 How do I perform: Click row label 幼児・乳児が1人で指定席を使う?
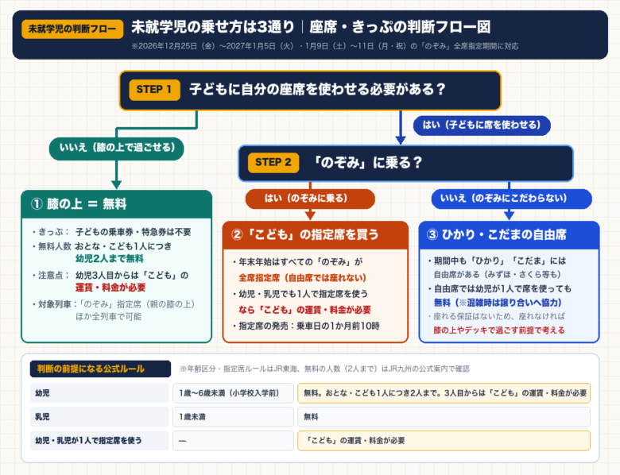pyautogui.click(x=99, y=441)
